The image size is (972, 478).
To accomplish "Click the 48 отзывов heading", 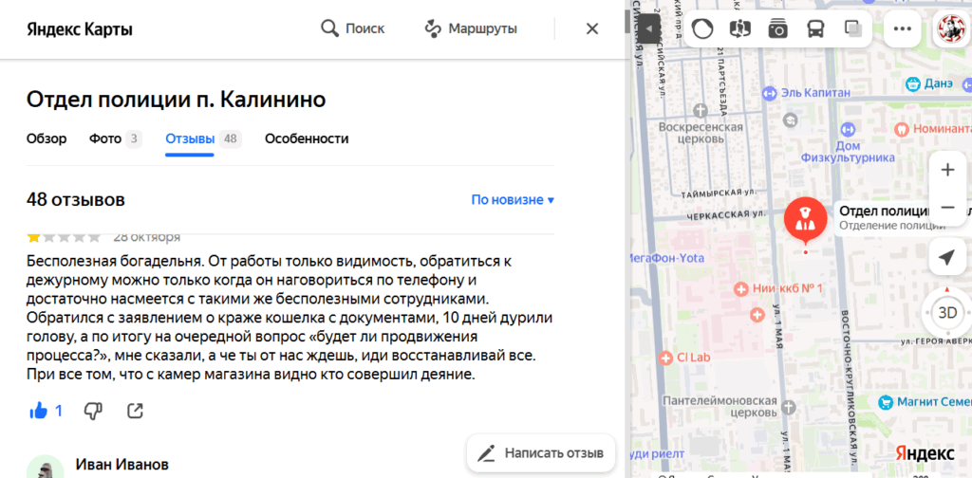I will coord(76,200).
